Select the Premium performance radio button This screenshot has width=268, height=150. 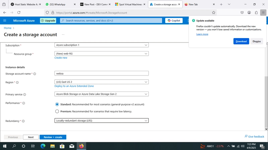coord(57,111)
